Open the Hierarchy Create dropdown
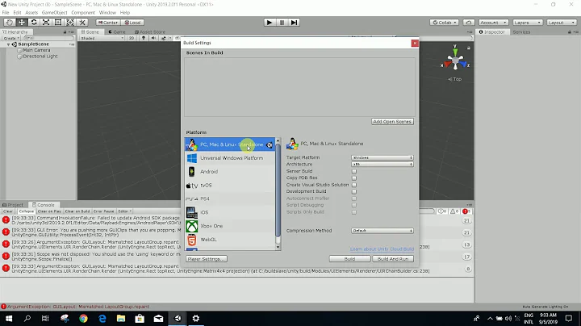Image resolution: width=581 pixels, height=326 pixels. pos(11,38)
